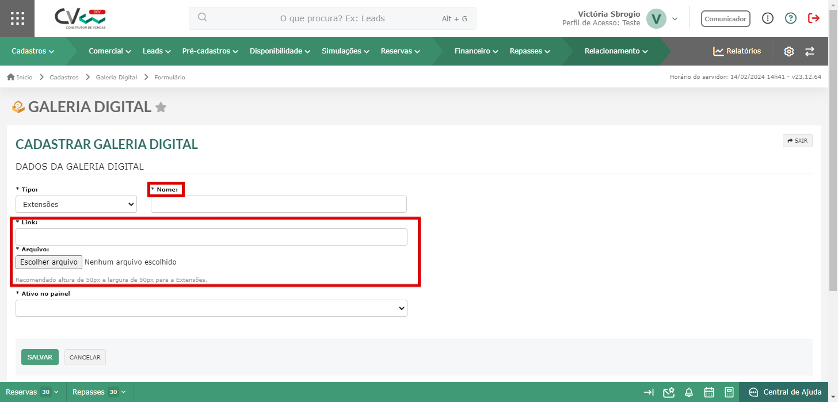
Task: Open the Comunicador button
Action: (726, 18)
